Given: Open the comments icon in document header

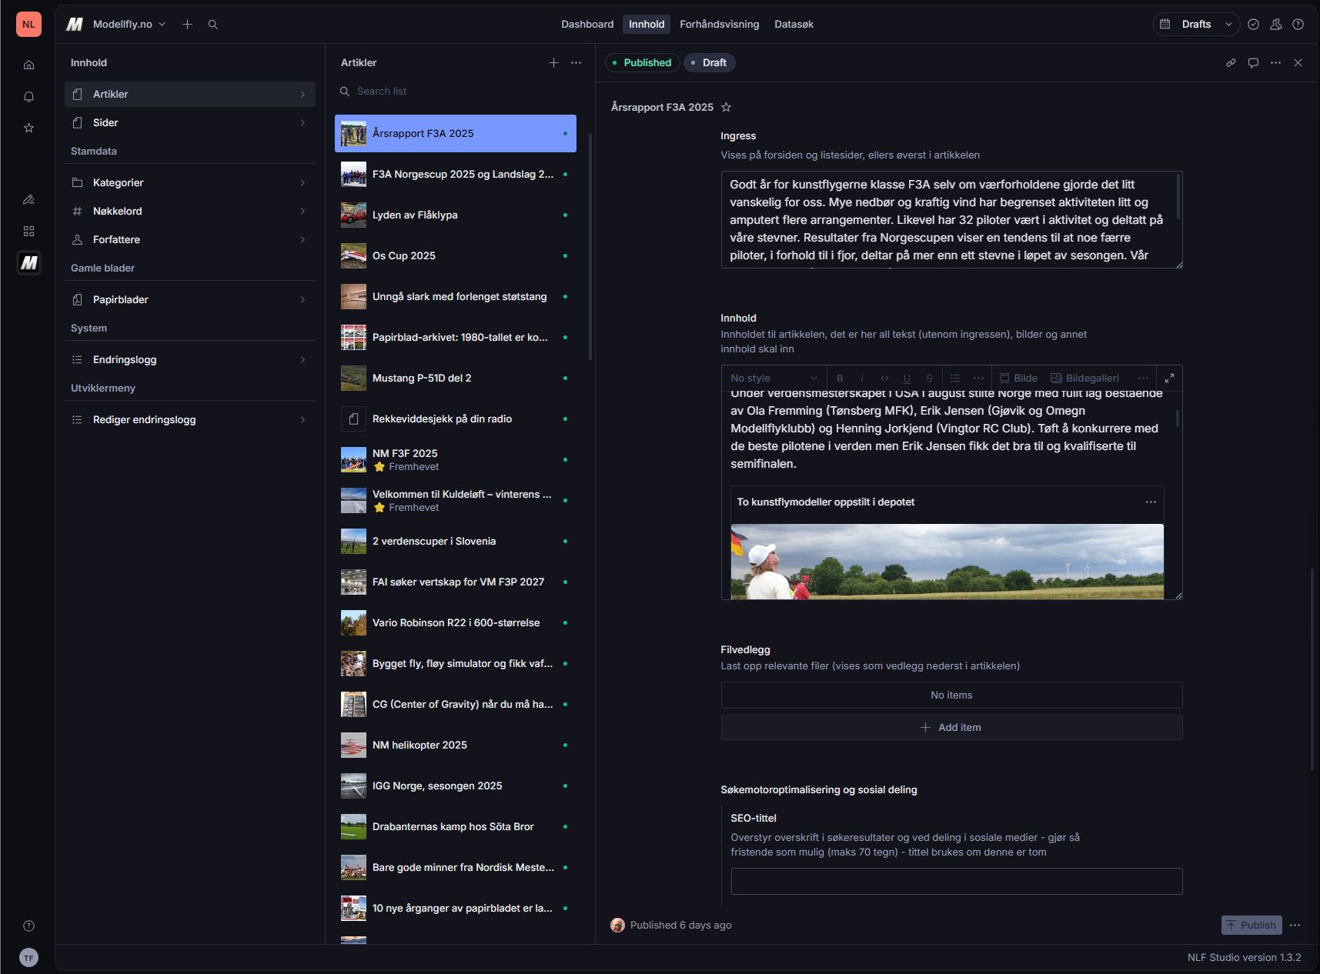Looking at the screenshot, I should pos(1253,63).
